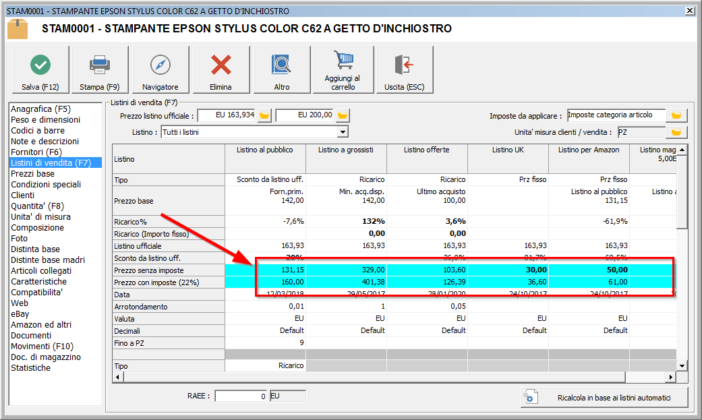Viewport: 702px width, 420px height.
Task: Open folder icon for Imposte da applicare
Action: coord(676,115)
